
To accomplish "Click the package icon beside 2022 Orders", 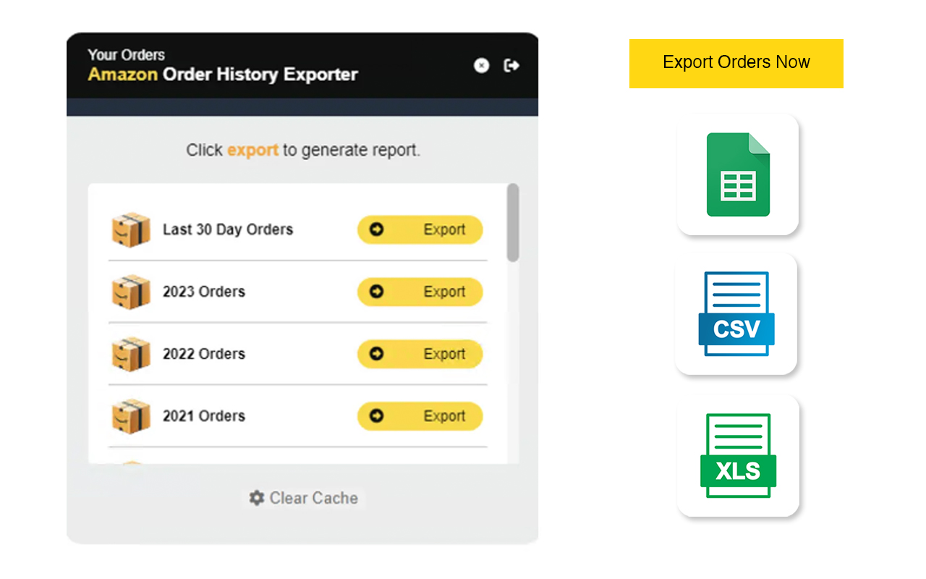I will [131, 355].
